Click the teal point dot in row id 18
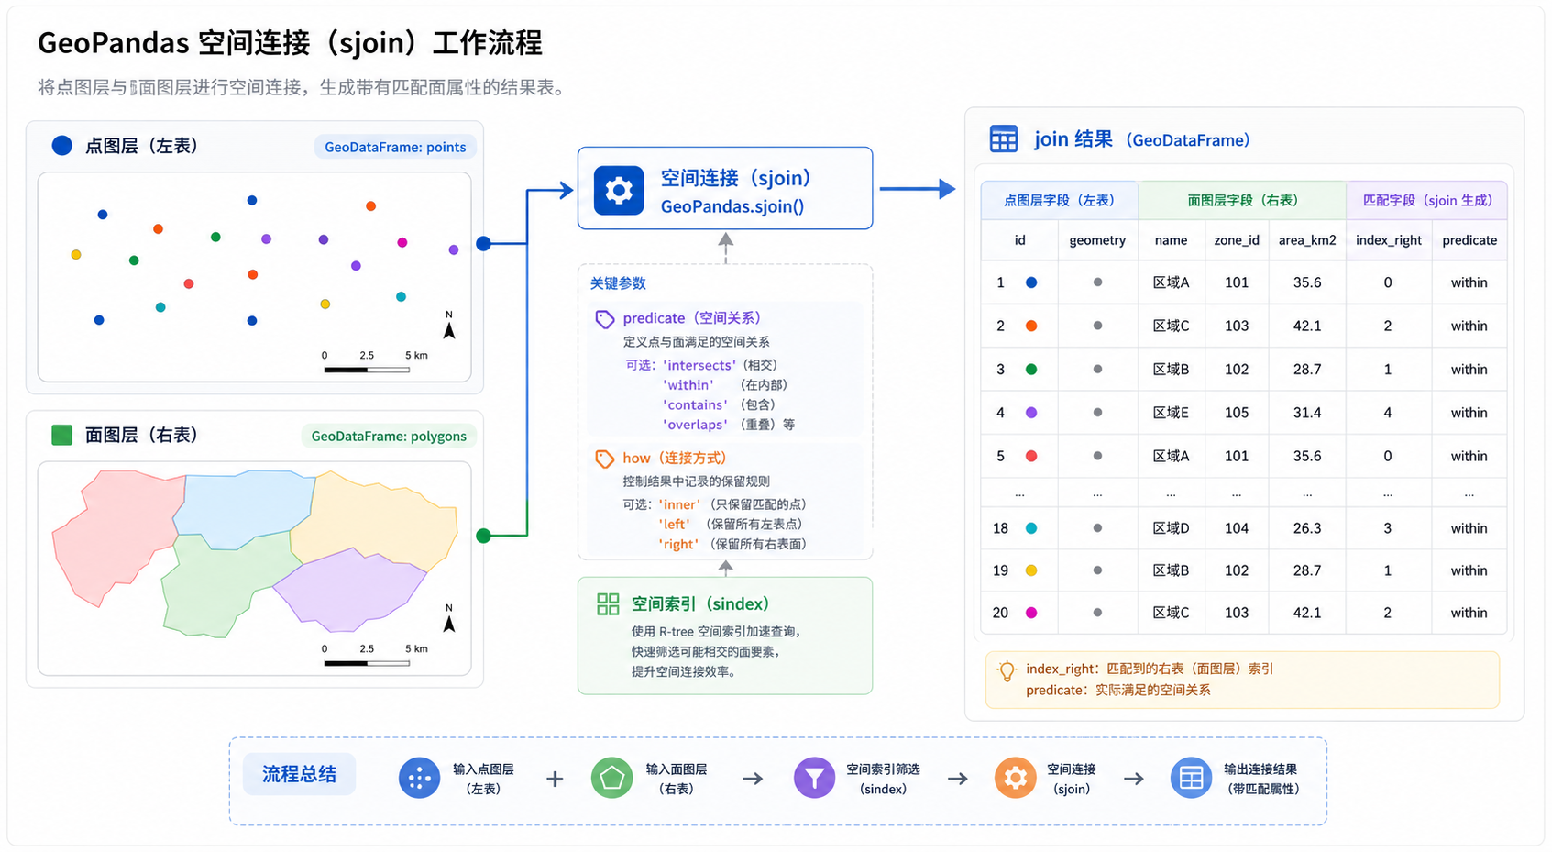The height and width of the screenshot is (852, 1552). point(1031,528)
